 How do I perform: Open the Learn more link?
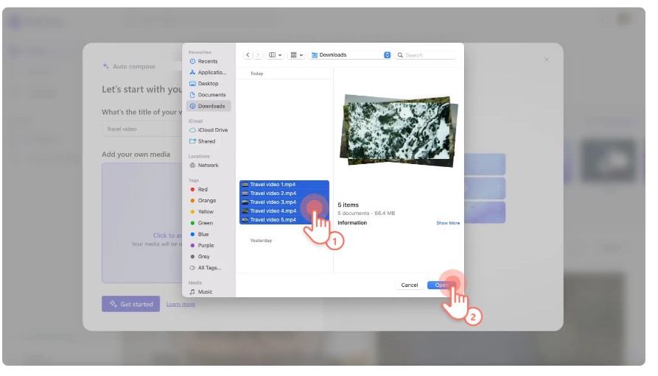point(181,304)
